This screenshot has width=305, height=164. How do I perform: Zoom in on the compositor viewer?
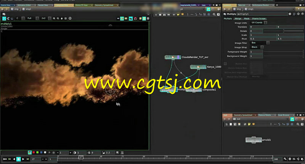pyautogui.click(x=54, y=18)
